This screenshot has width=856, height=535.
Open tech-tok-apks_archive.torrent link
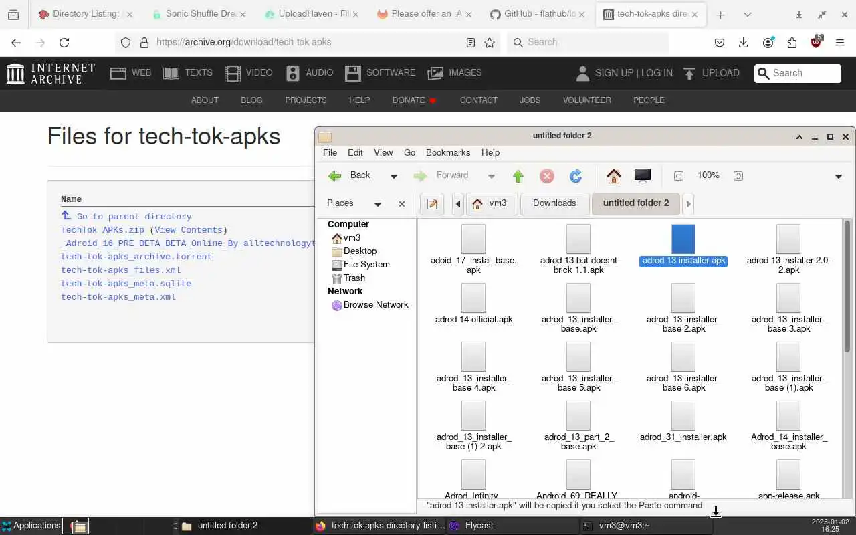[136, 257]
